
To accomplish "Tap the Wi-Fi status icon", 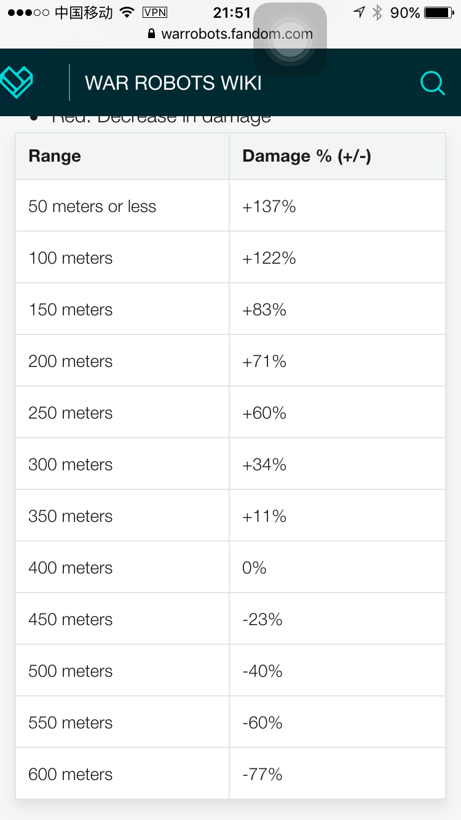I will pos(127,12).
